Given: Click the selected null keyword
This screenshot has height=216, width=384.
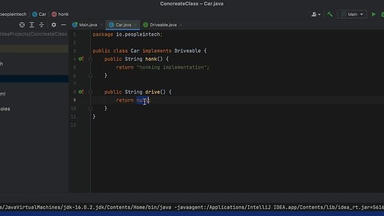Looking at the screenshot, I should [142, 100].
